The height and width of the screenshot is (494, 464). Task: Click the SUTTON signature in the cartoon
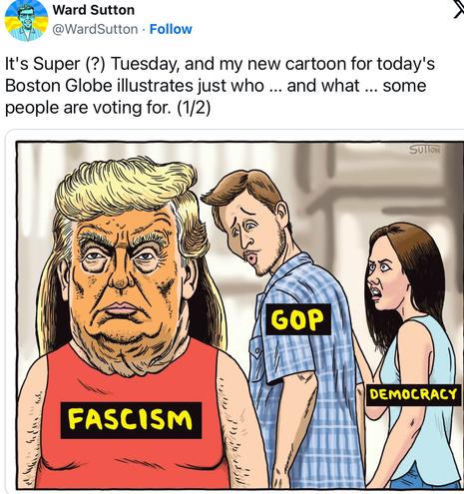(425, 150)
